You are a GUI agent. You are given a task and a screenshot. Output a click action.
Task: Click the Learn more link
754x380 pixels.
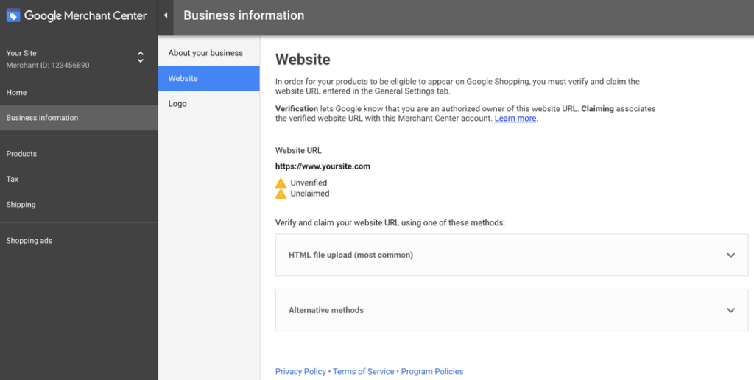pyautogui.click(x=515, y=119)
